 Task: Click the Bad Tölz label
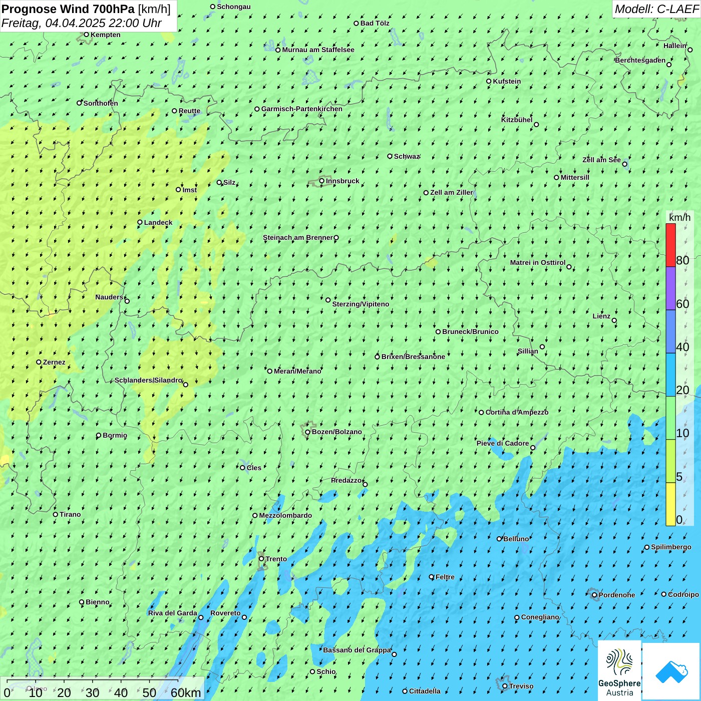(x=375, y=23)
